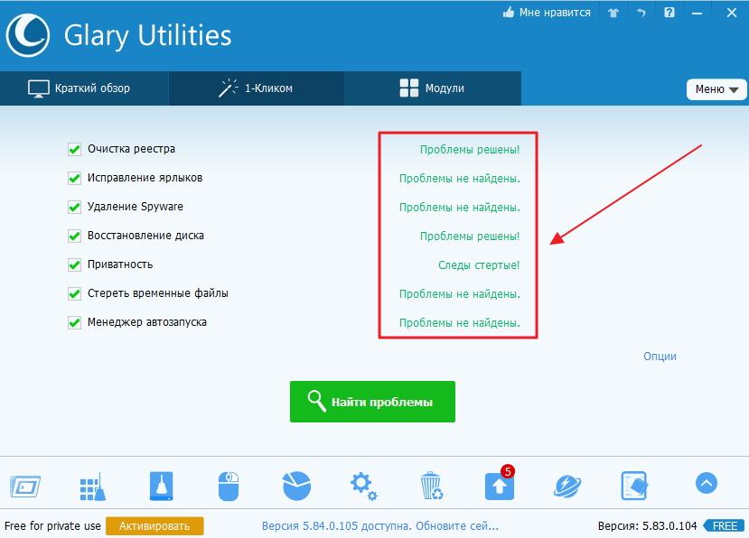Open Disk Space Analyzer pie chart icon
This screenshot has width=749, height=538.
(x=296, y=486)
